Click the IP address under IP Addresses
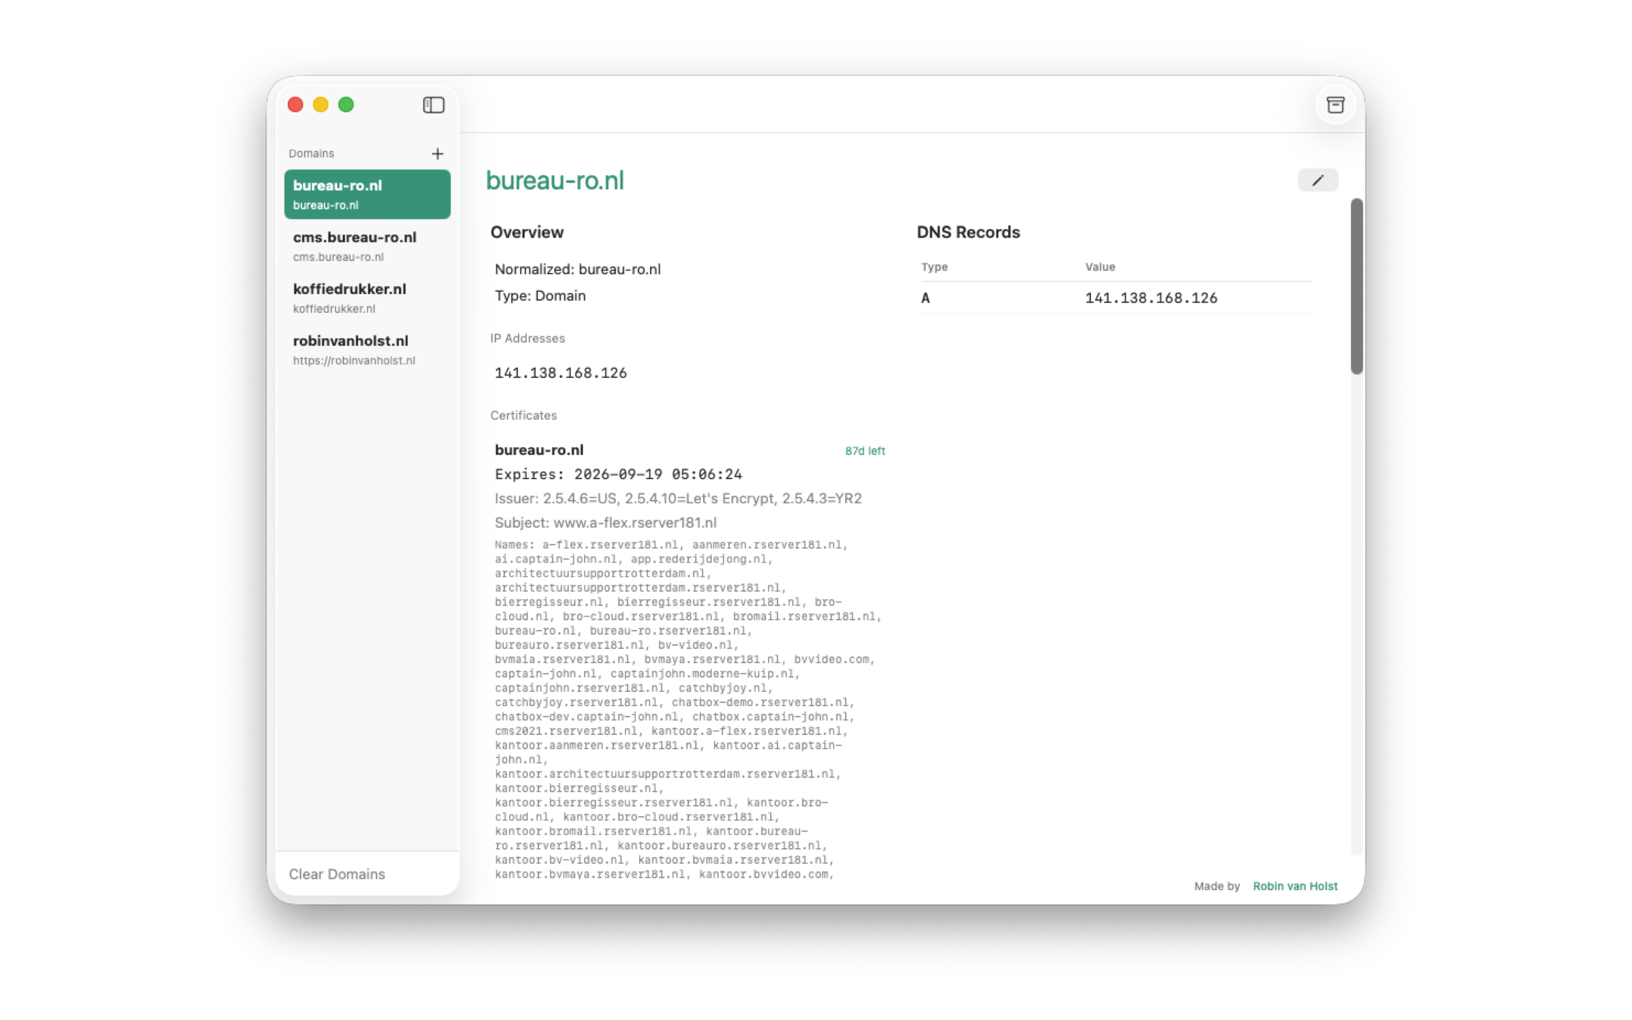1632x1020 pixels. (561, 372)
